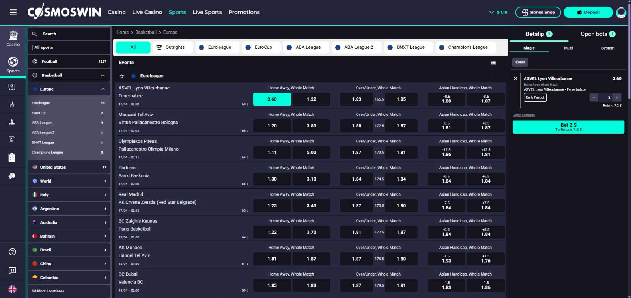The height and width of the screenshot is (298, 631).
Task: Select BC Dubai 1.85 home odds
Action: [272, 285]
